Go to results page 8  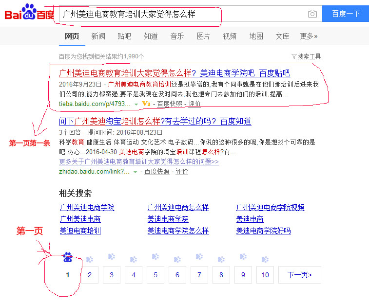(x=221, y=275)
